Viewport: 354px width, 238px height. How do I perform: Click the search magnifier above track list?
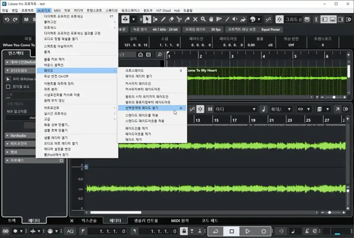(x=160, y=54)
